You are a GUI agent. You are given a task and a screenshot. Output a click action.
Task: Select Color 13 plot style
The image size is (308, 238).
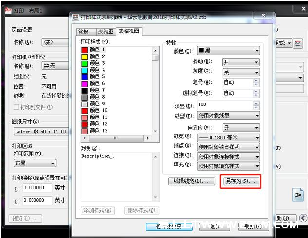click(x=95, y=131)
